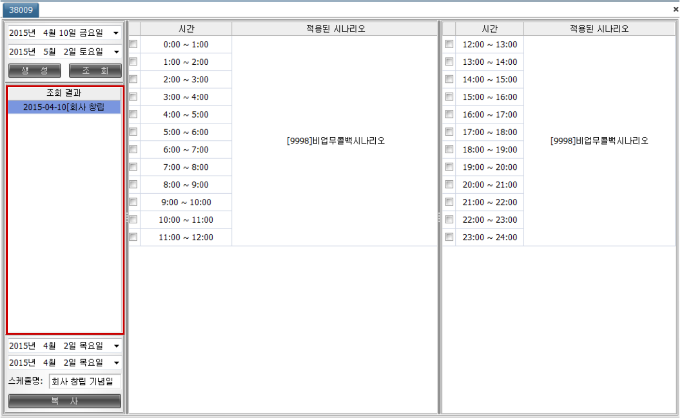Check the box for 10:00 ~ 11:00
This screenshot has height=418, width=680.
click(x=133, y=220)
